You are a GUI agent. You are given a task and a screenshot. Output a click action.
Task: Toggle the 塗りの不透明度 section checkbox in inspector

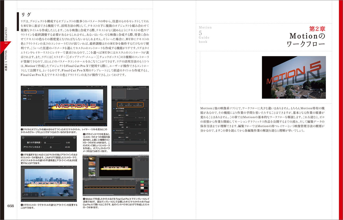coord(114,109)
